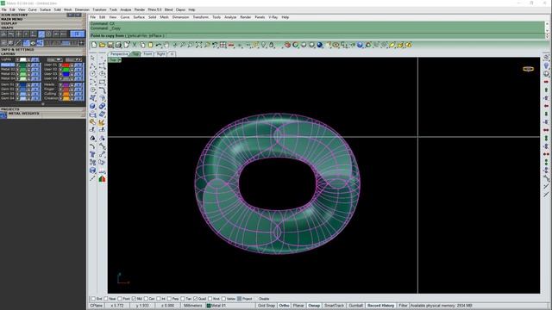Open the Transform menu in inner menu bar
Screen dimensions: 552x310
coord(201,17)
